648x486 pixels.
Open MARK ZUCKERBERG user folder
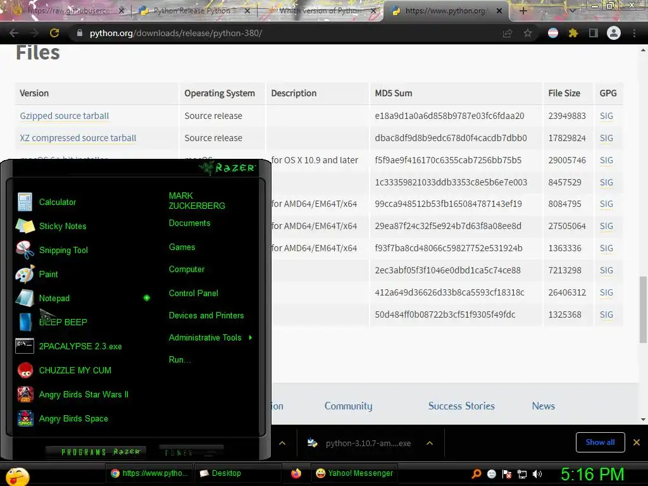pos(197,201)
